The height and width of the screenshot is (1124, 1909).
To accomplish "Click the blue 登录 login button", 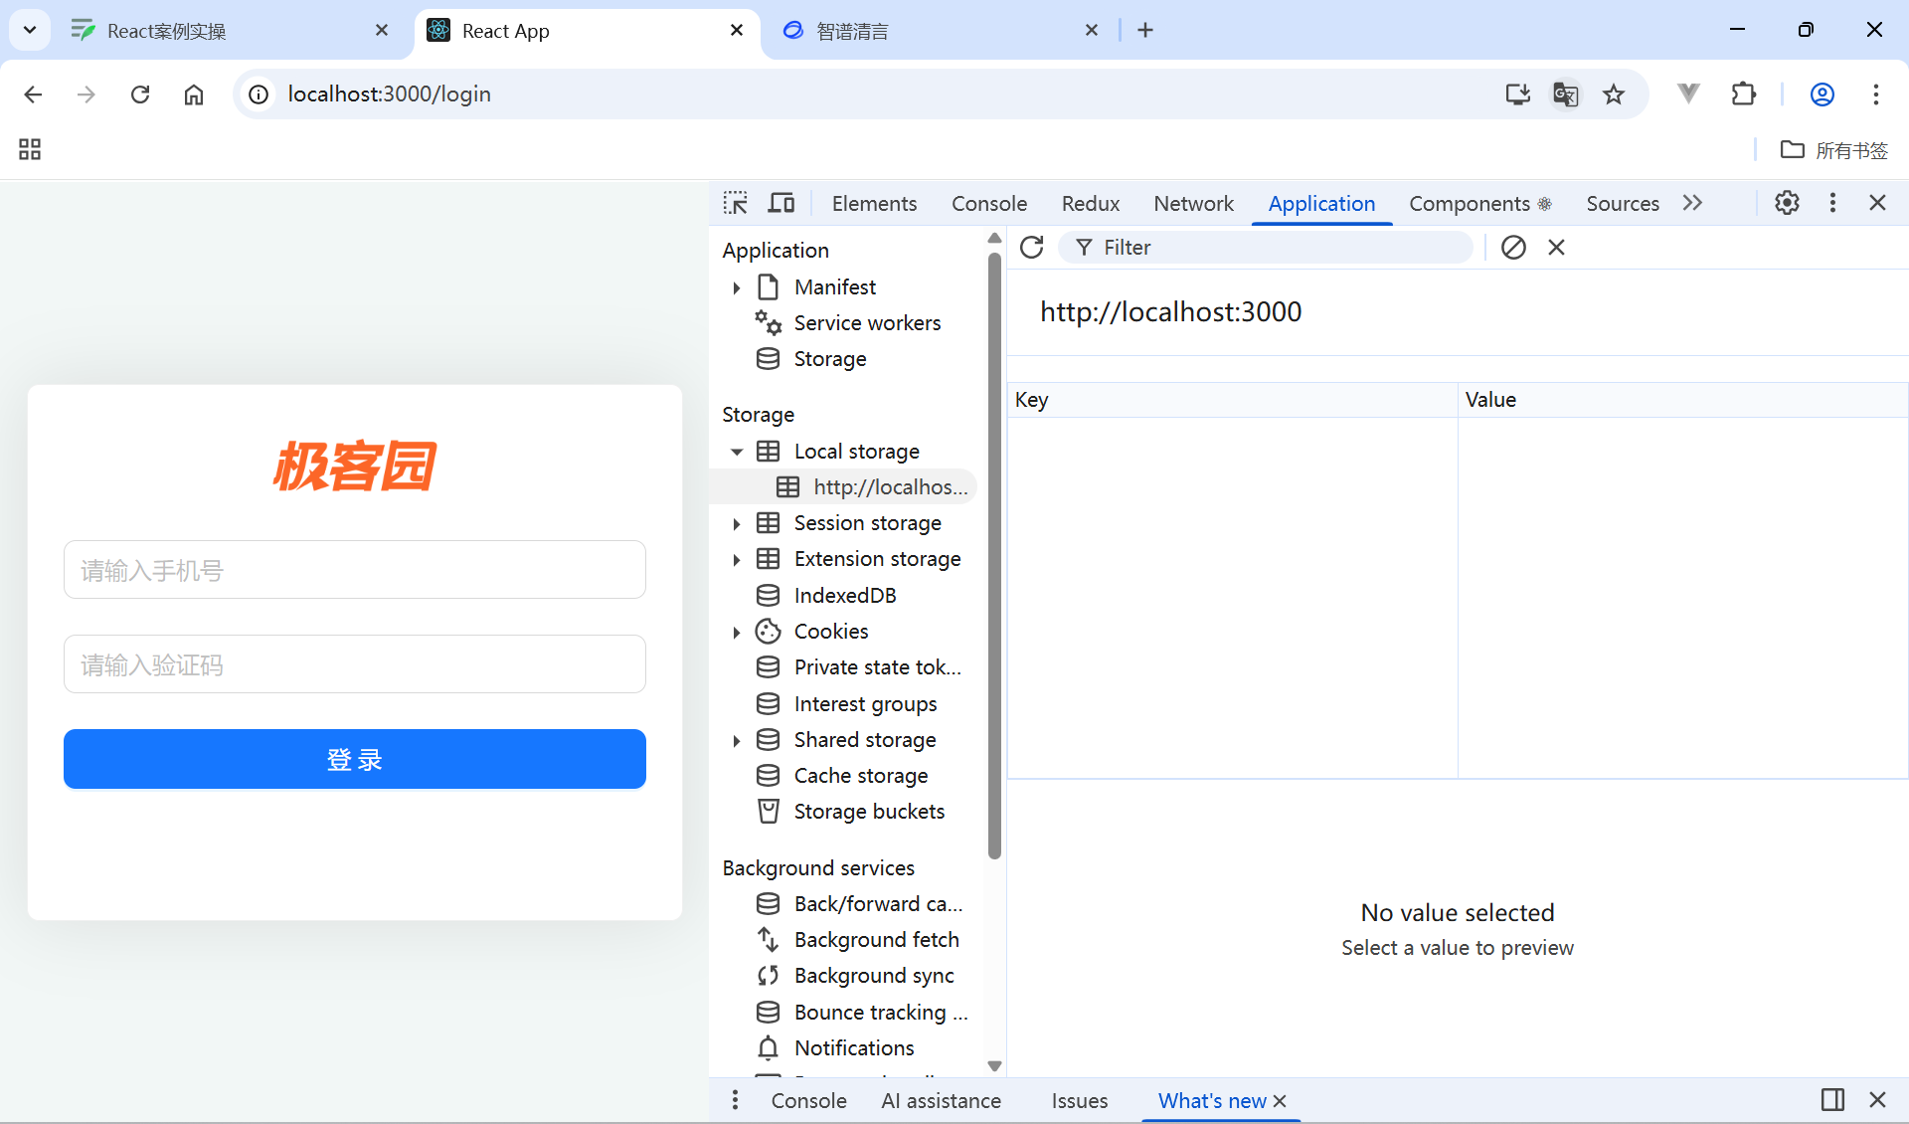I will click(355, 759).
